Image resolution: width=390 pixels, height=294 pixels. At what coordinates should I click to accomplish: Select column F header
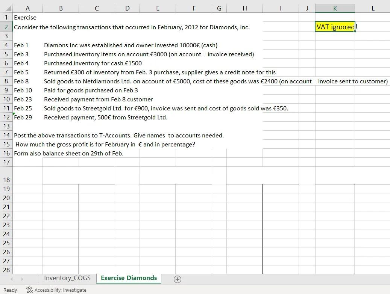coord(194,8)
